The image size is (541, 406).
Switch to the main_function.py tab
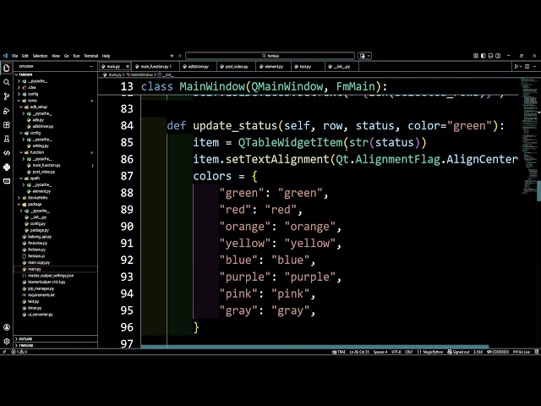[x=156, y=66]
